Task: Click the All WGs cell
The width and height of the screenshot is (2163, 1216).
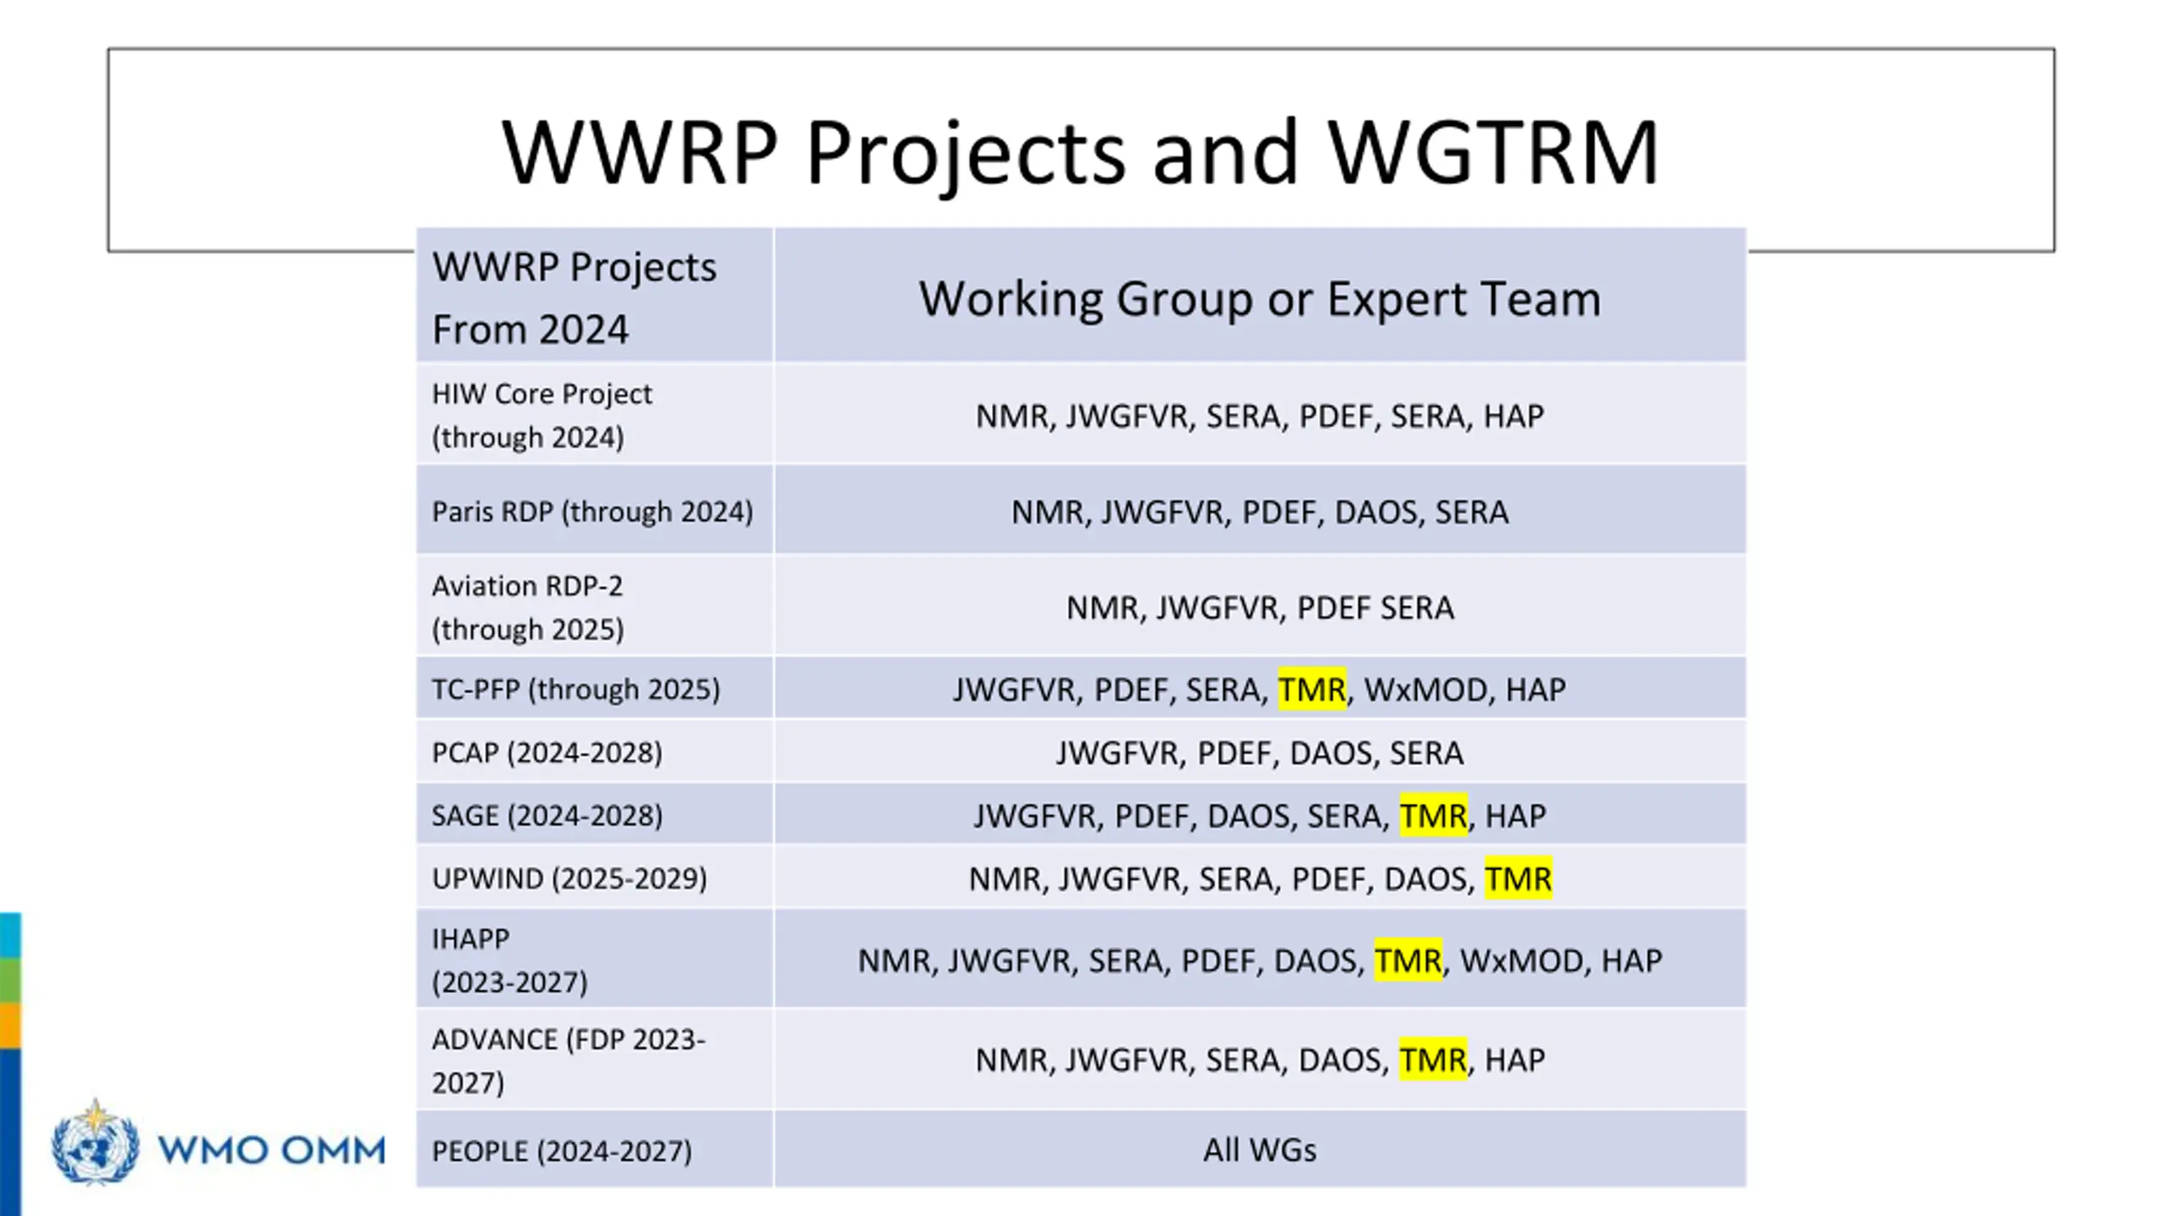Action: (1260, 1149)
